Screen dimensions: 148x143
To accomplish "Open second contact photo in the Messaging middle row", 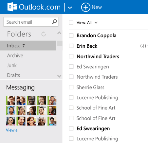I will click(21, 111).
